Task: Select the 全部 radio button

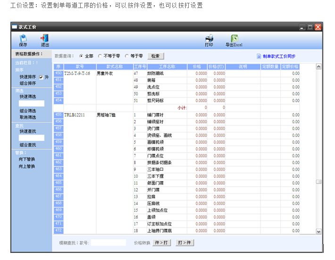Action: [x=81, y=56]
